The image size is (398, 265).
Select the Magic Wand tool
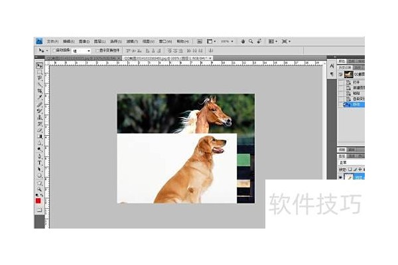[39, 84]
